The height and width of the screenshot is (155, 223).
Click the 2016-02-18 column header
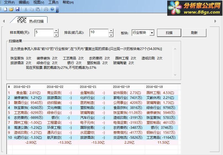[x=161, y=87]
